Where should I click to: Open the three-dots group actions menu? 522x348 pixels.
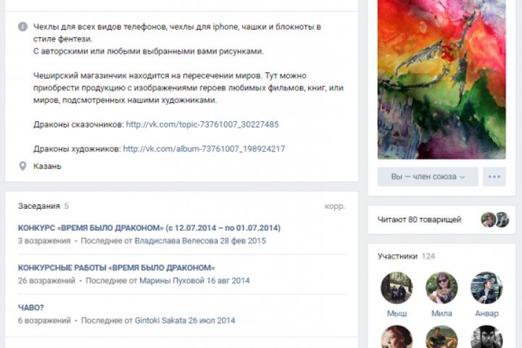click(x=494, y=176)
